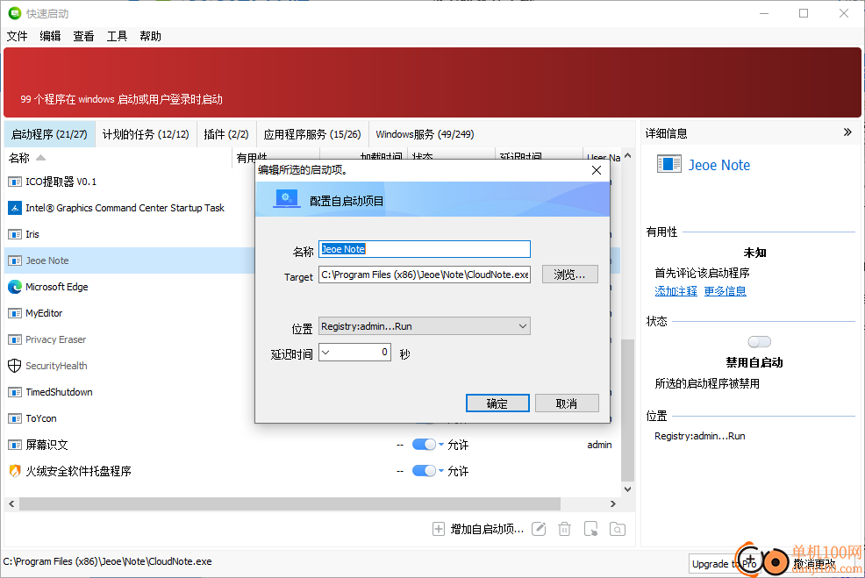Click 增加自启动项... label
This screenshot has width=865, height=578.
(x=487, y=529)
